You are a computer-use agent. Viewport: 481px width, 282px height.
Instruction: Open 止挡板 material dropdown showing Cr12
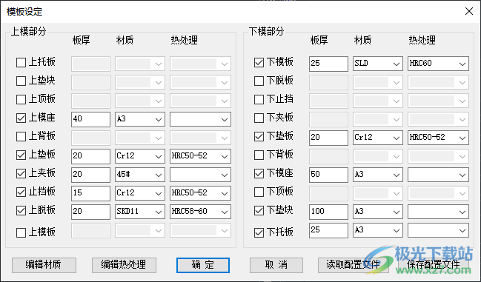click(x=140, y=193)
